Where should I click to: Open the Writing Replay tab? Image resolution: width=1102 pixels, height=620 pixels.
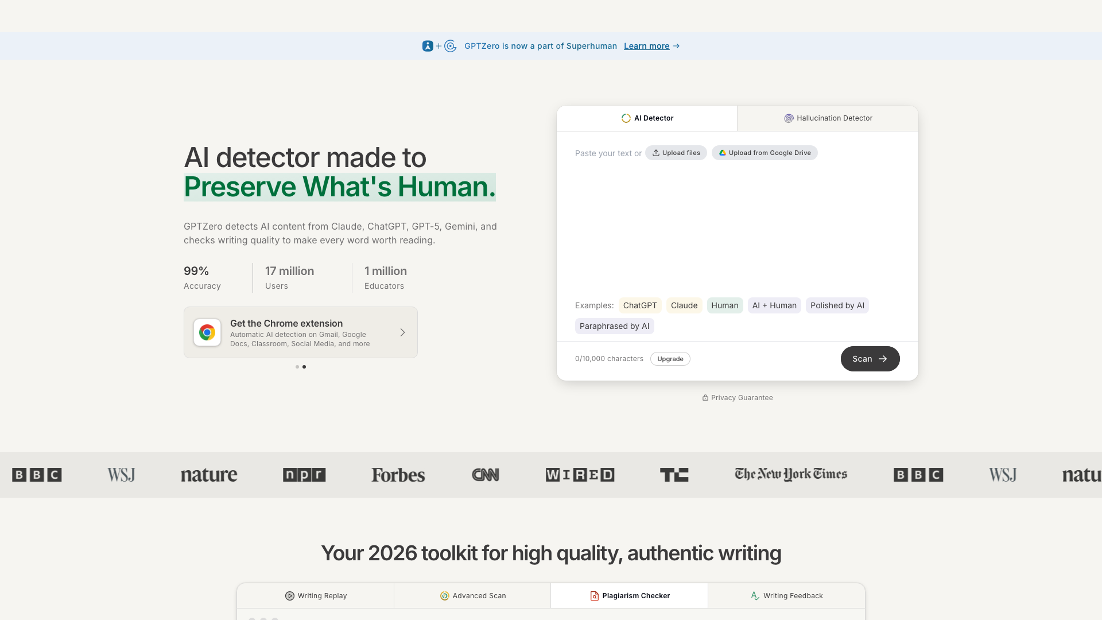[316, 596]
